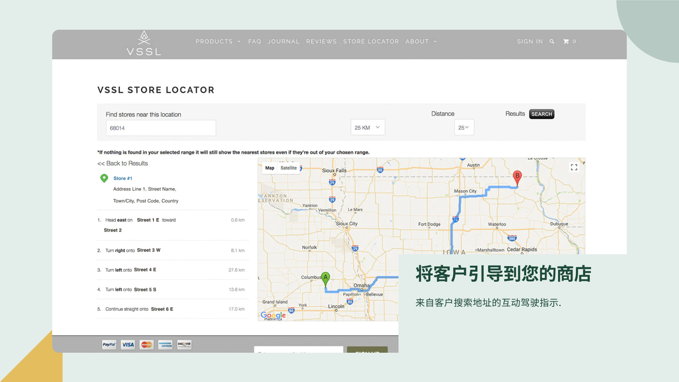The height and width of the screenshot is (382, 679).
Task: Click the Sioux Falls label on the map
Action: pos(334,171)
